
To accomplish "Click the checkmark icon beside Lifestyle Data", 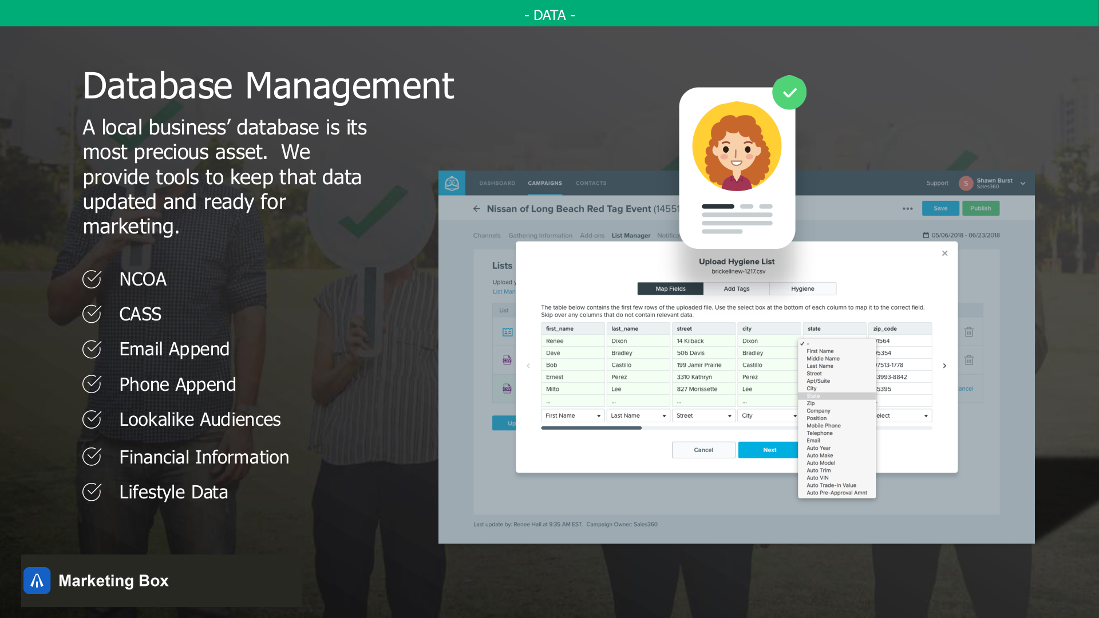I will (92, 492).
